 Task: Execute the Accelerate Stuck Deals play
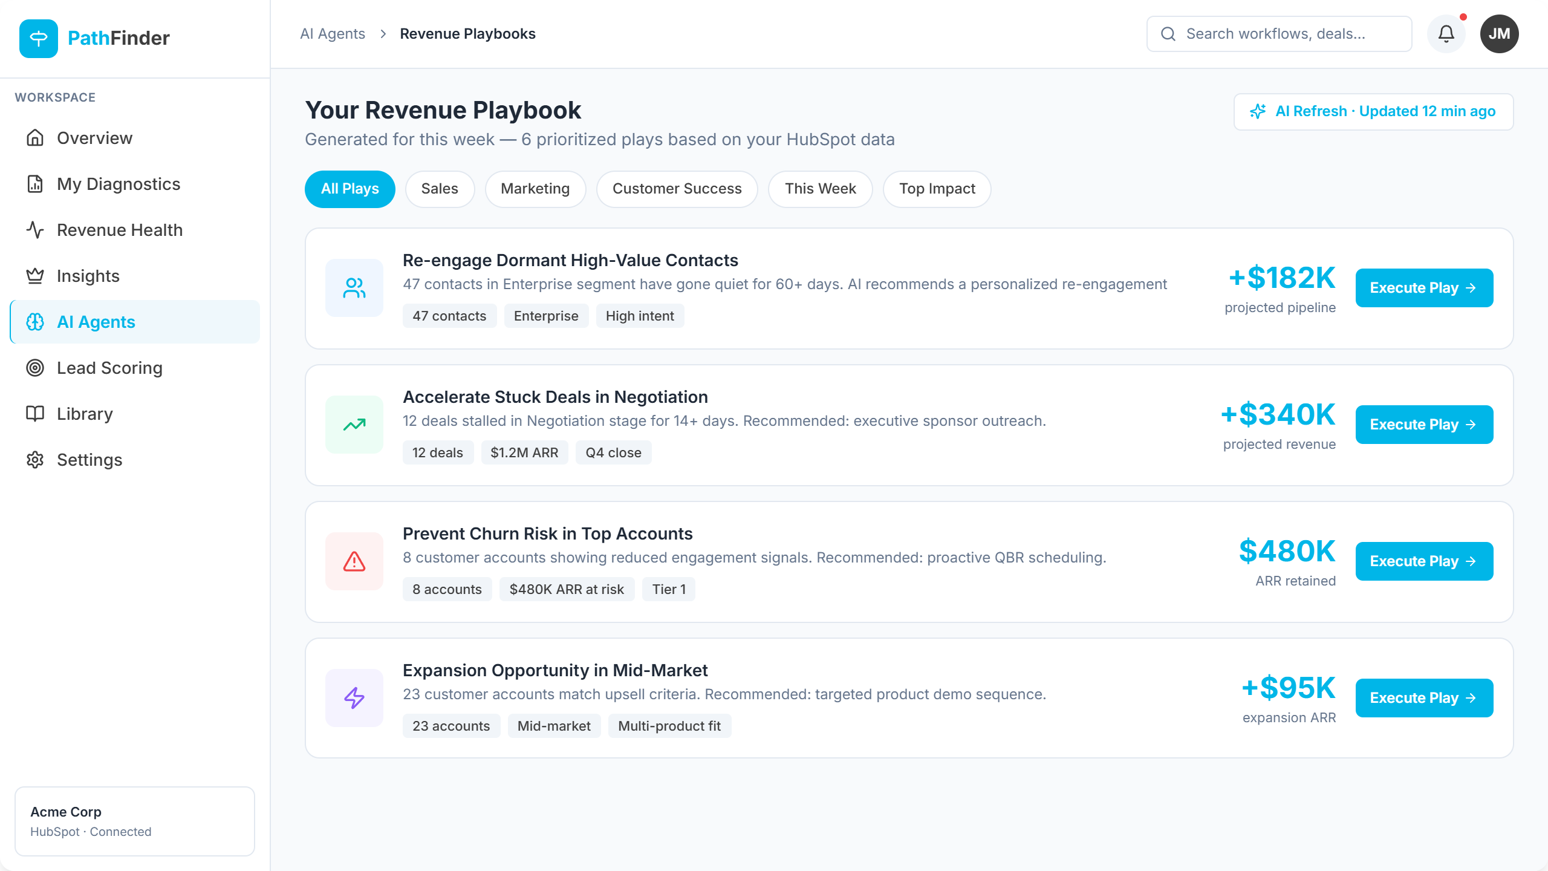tap(1424, 425)
